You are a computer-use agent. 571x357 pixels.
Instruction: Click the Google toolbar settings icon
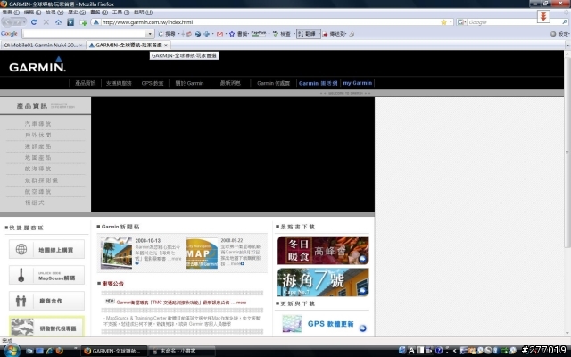coord(553,34)
